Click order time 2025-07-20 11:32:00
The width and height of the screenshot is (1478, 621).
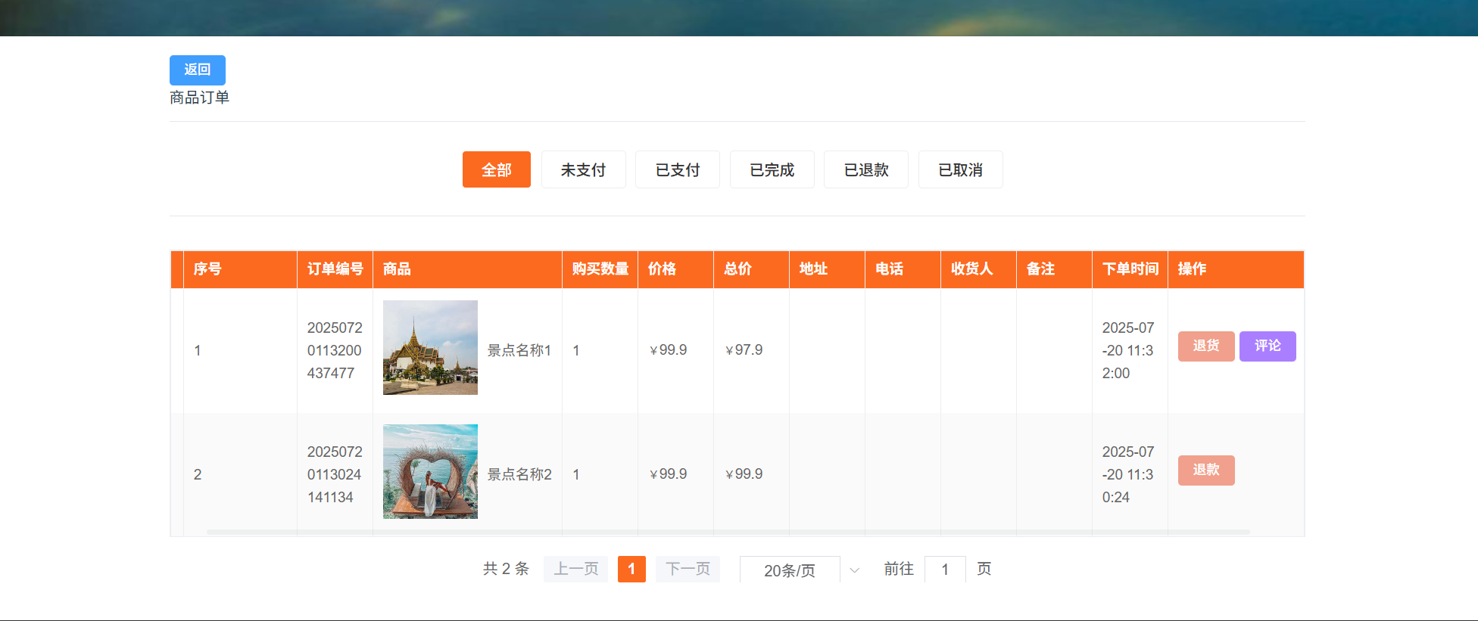click(1128, 350)
